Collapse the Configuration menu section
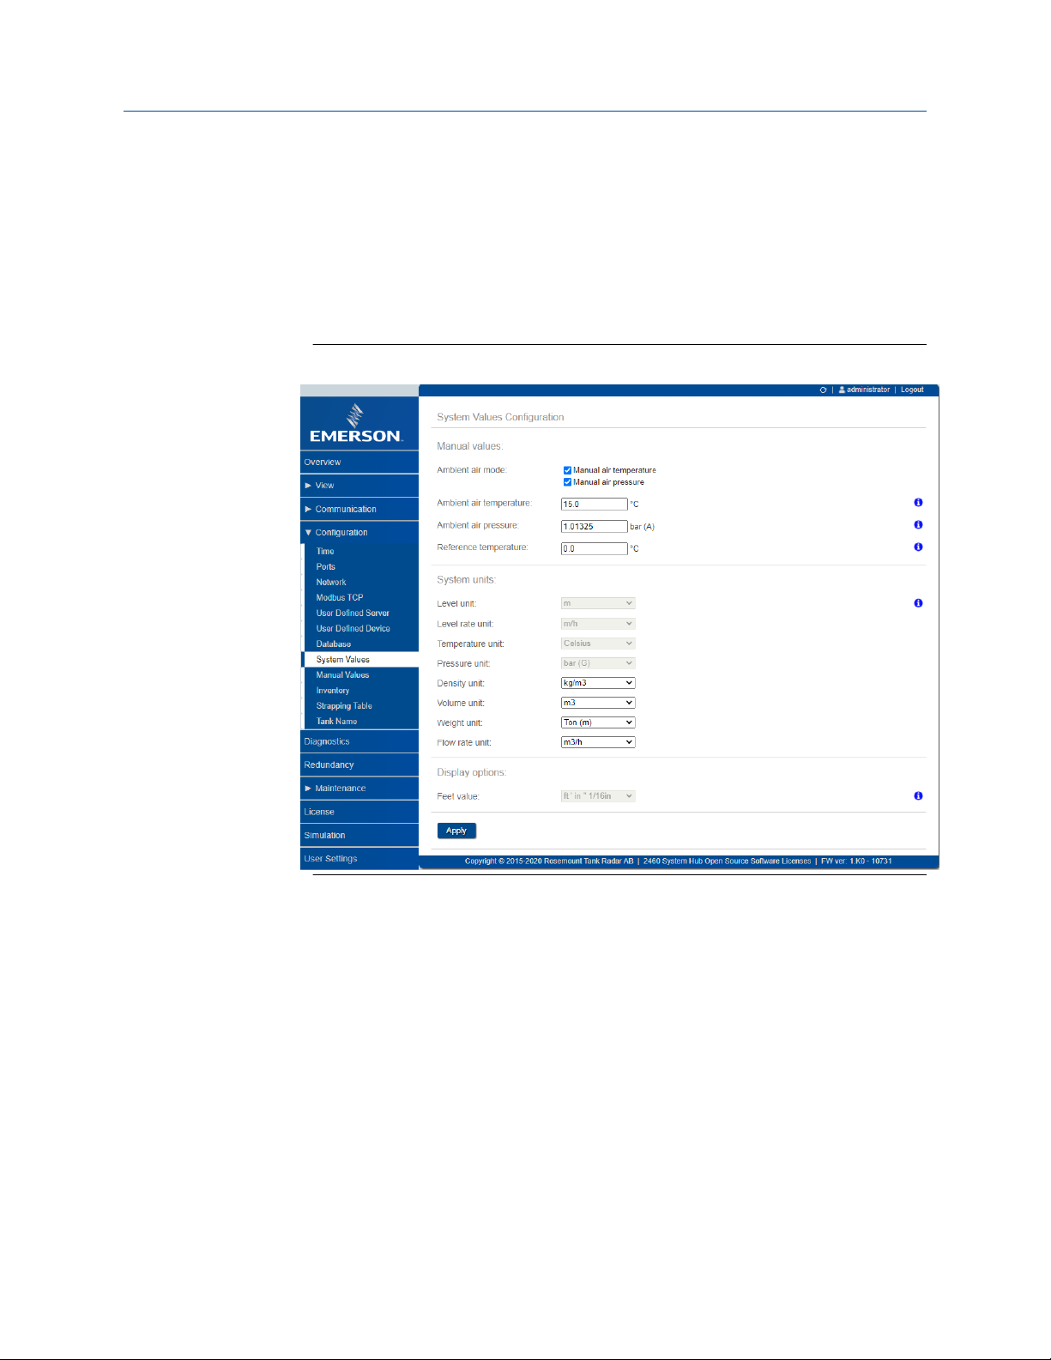This screenshot has width=1051, height=1360. pyautogui.click(x=359, y=532)
